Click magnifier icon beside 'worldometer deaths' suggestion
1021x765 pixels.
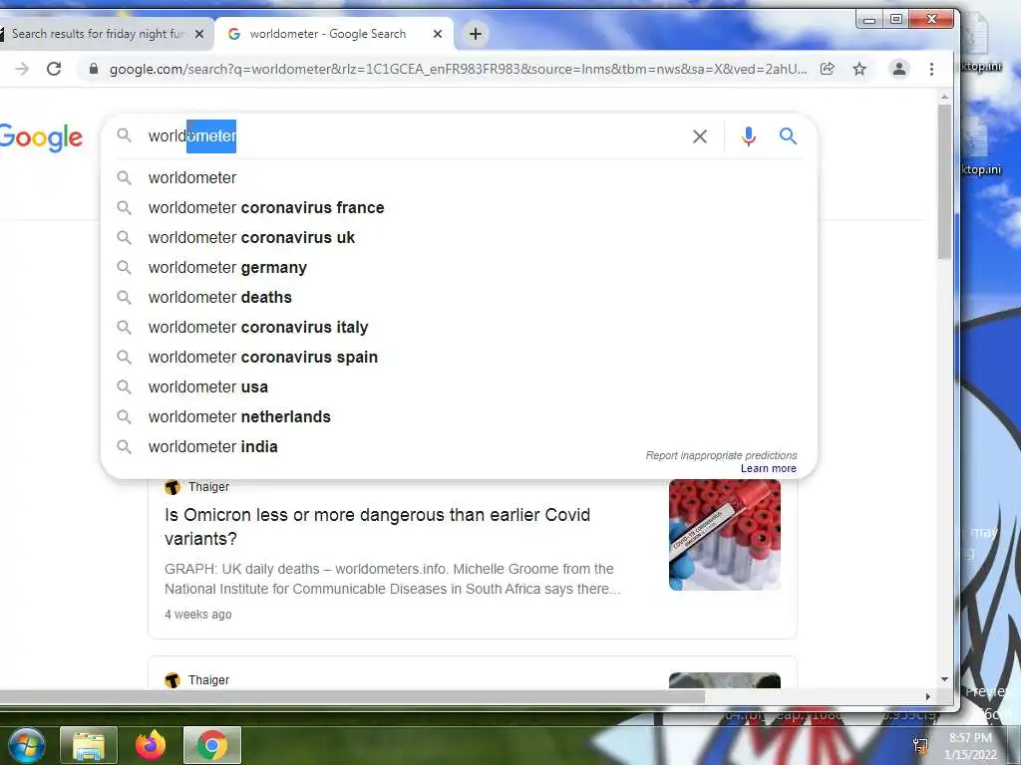[x=124, y=297]
